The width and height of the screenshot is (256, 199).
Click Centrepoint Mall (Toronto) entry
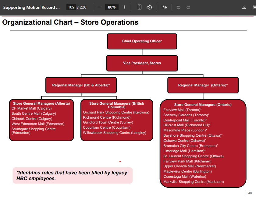(x=185, y=120)
